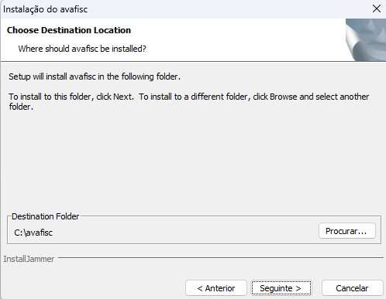Click the Procurar... browse button
This screenshot has height=299, width=386.
click(347, 231)
